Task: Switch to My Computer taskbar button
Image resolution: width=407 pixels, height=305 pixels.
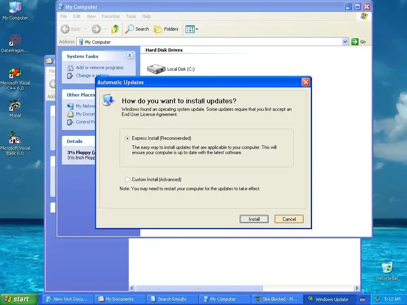Action: pyautogui.click(x=224, y=299)
